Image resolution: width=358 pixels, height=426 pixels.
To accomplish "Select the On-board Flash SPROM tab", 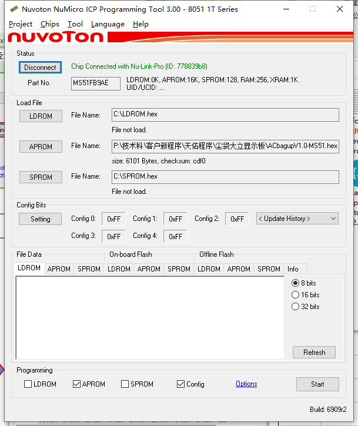I will pos(179,269).
